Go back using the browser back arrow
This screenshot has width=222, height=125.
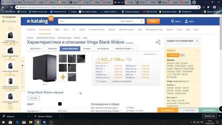[3, 7]
